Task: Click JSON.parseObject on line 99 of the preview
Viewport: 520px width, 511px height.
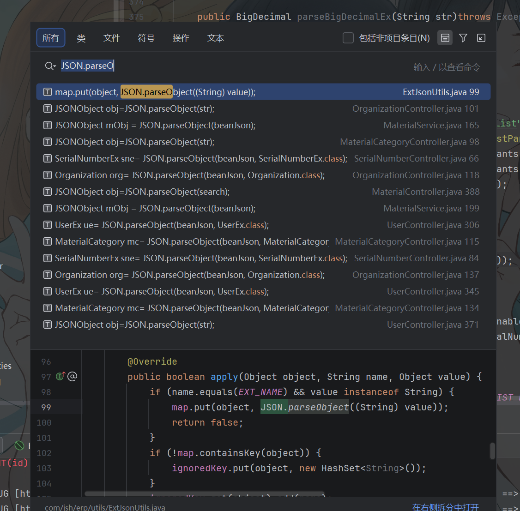Action: (304, 407)
